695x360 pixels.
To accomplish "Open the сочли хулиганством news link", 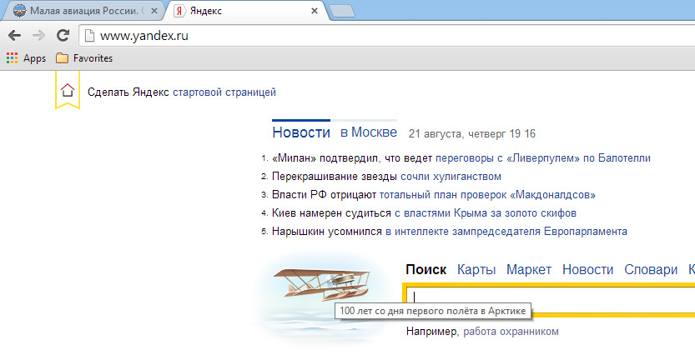I will [x=451, y=176].
